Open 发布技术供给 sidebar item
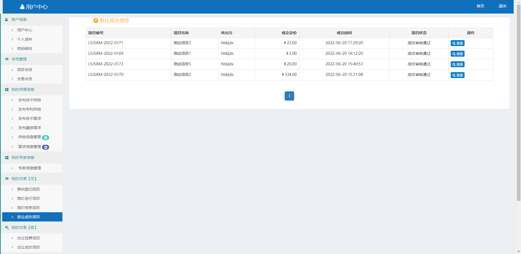The height and width of the screenshot is (254, 521). pos(32,100)
